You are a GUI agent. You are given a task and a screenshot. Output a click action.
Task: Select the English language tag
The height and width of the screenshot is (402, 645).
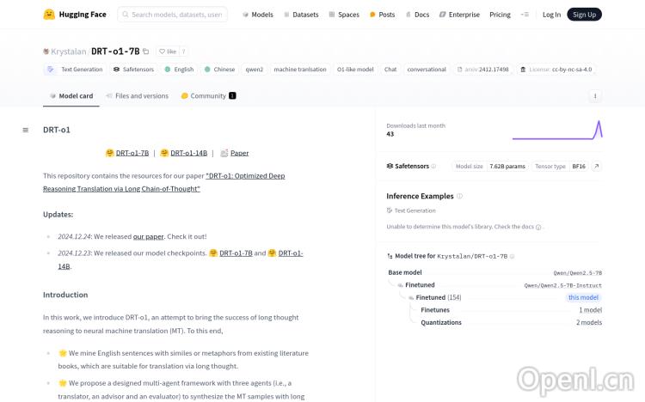(179, 70)
